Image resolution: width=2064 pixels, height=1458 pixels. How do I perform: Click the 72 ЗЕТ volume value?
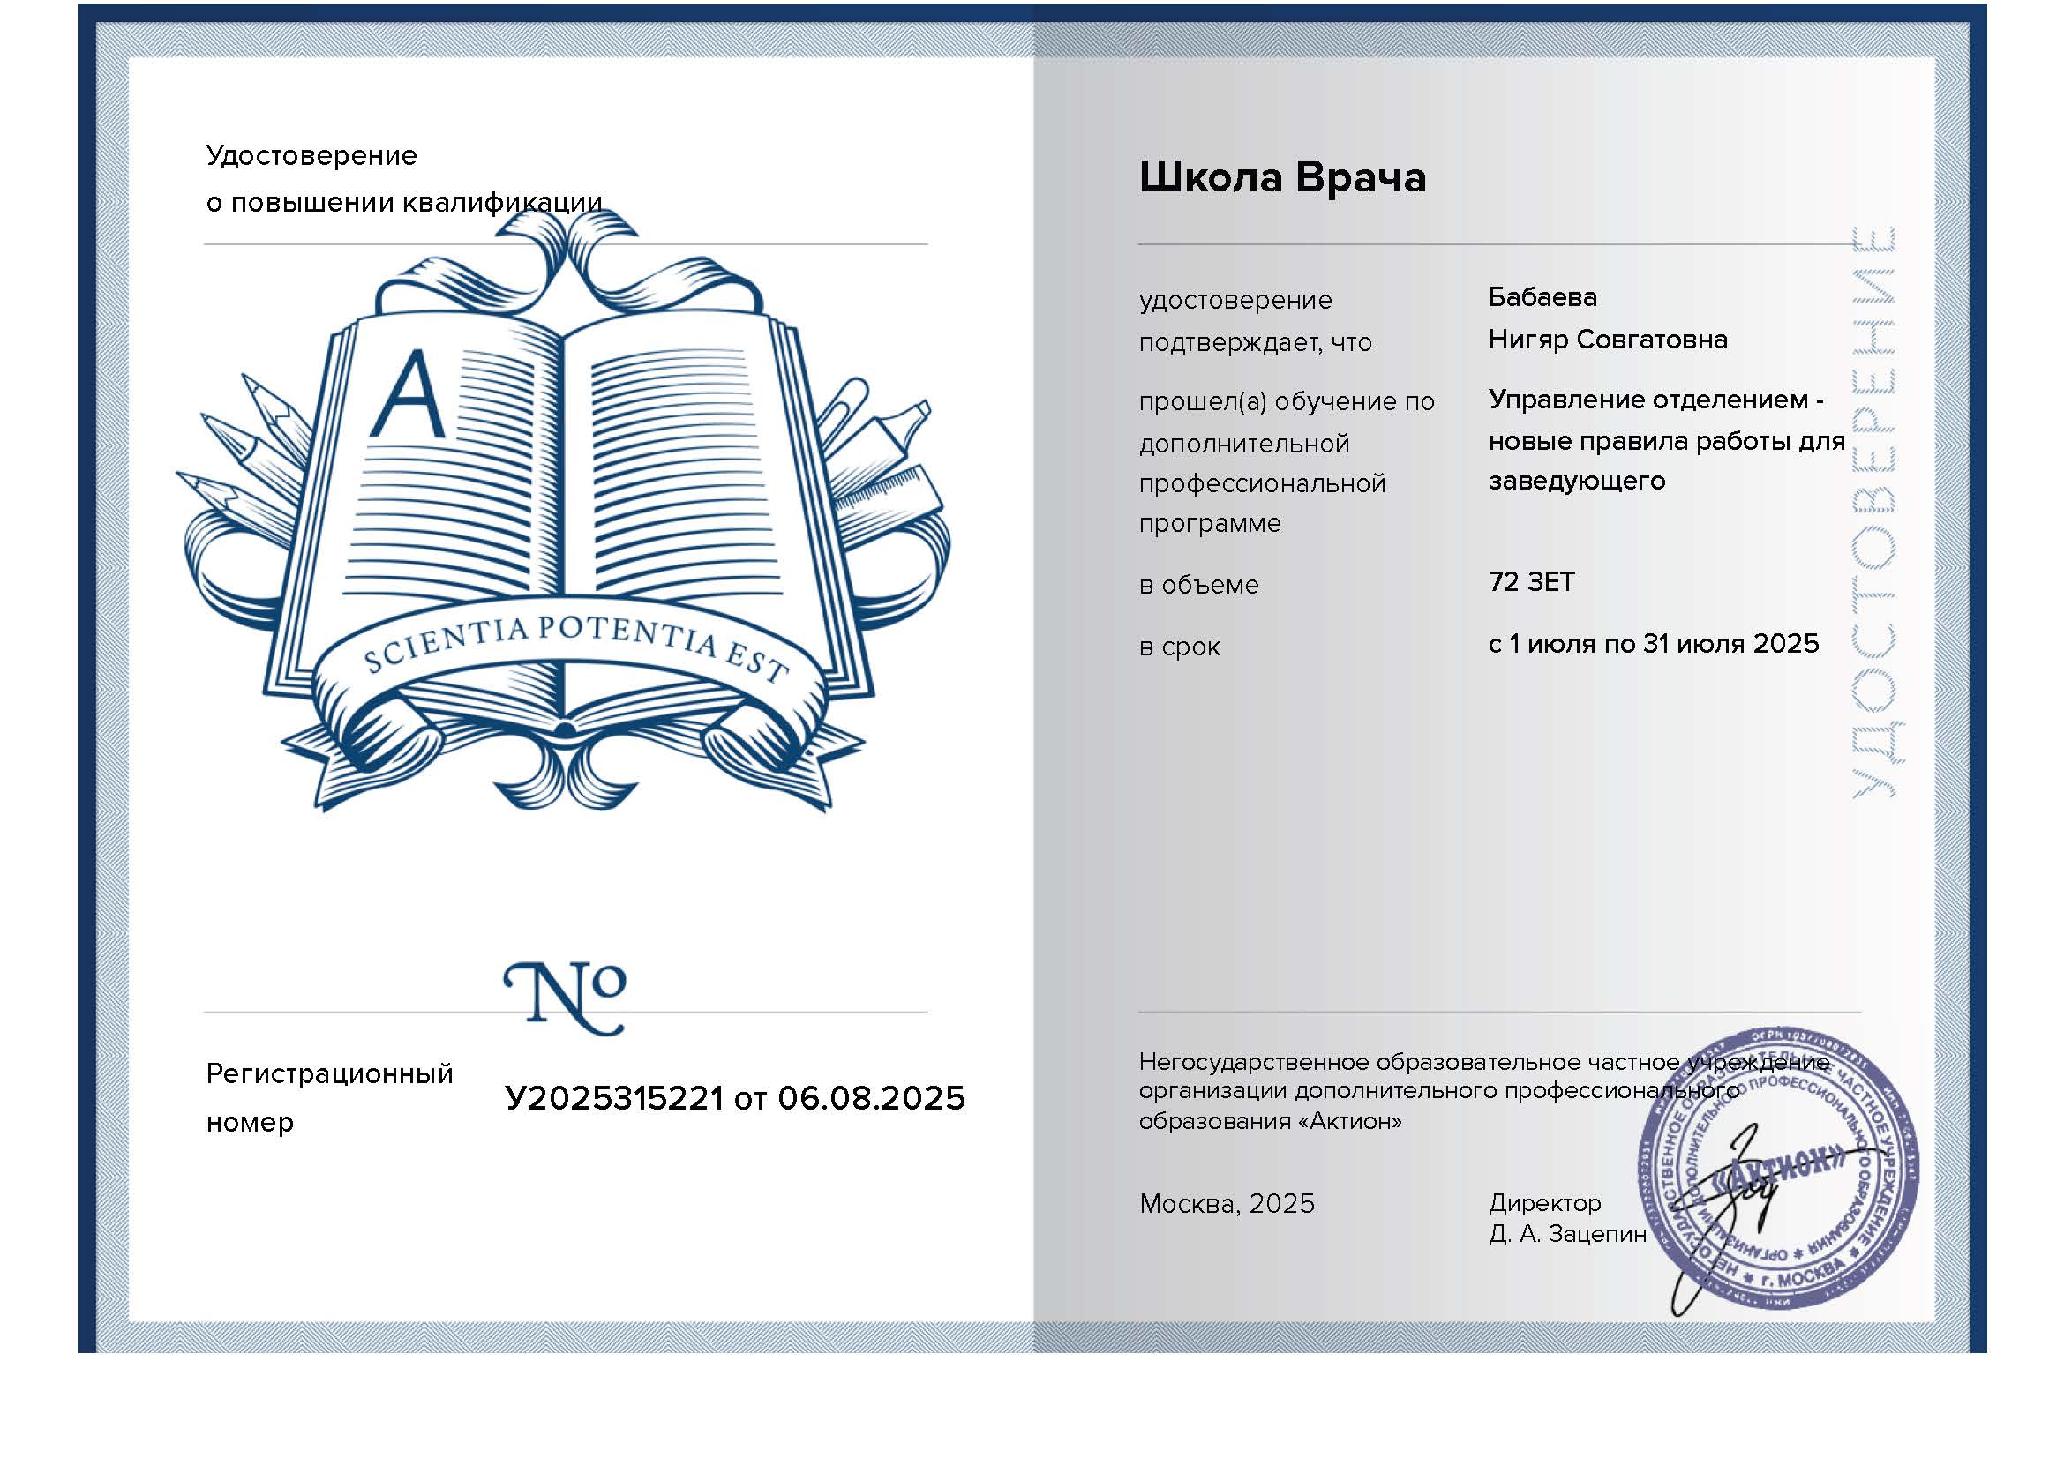click(1531, 582)
